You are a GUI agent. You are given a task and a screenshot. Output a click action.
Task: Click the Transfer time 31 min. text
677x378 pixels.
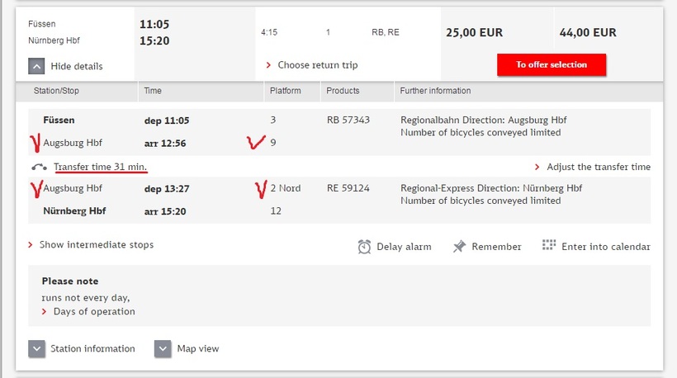pos(101,168)
